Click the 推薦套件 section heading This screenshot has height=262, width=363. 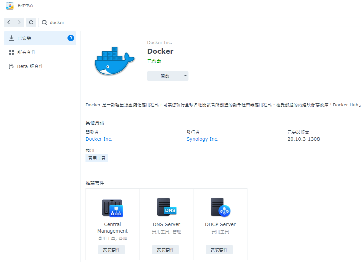[95, 183]
